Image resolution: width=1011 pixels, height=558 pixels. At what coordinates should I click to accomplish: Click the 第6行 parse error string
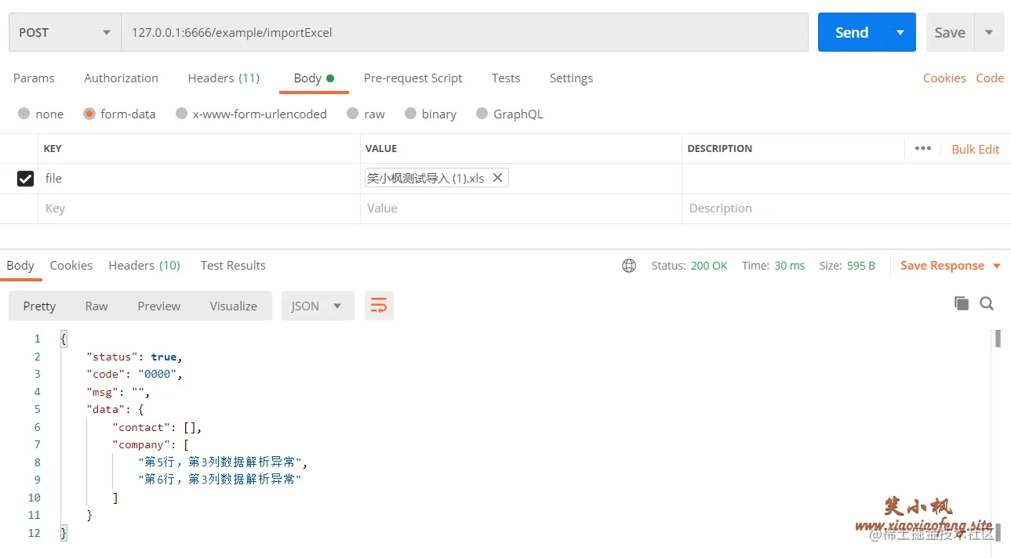[220, 480]
